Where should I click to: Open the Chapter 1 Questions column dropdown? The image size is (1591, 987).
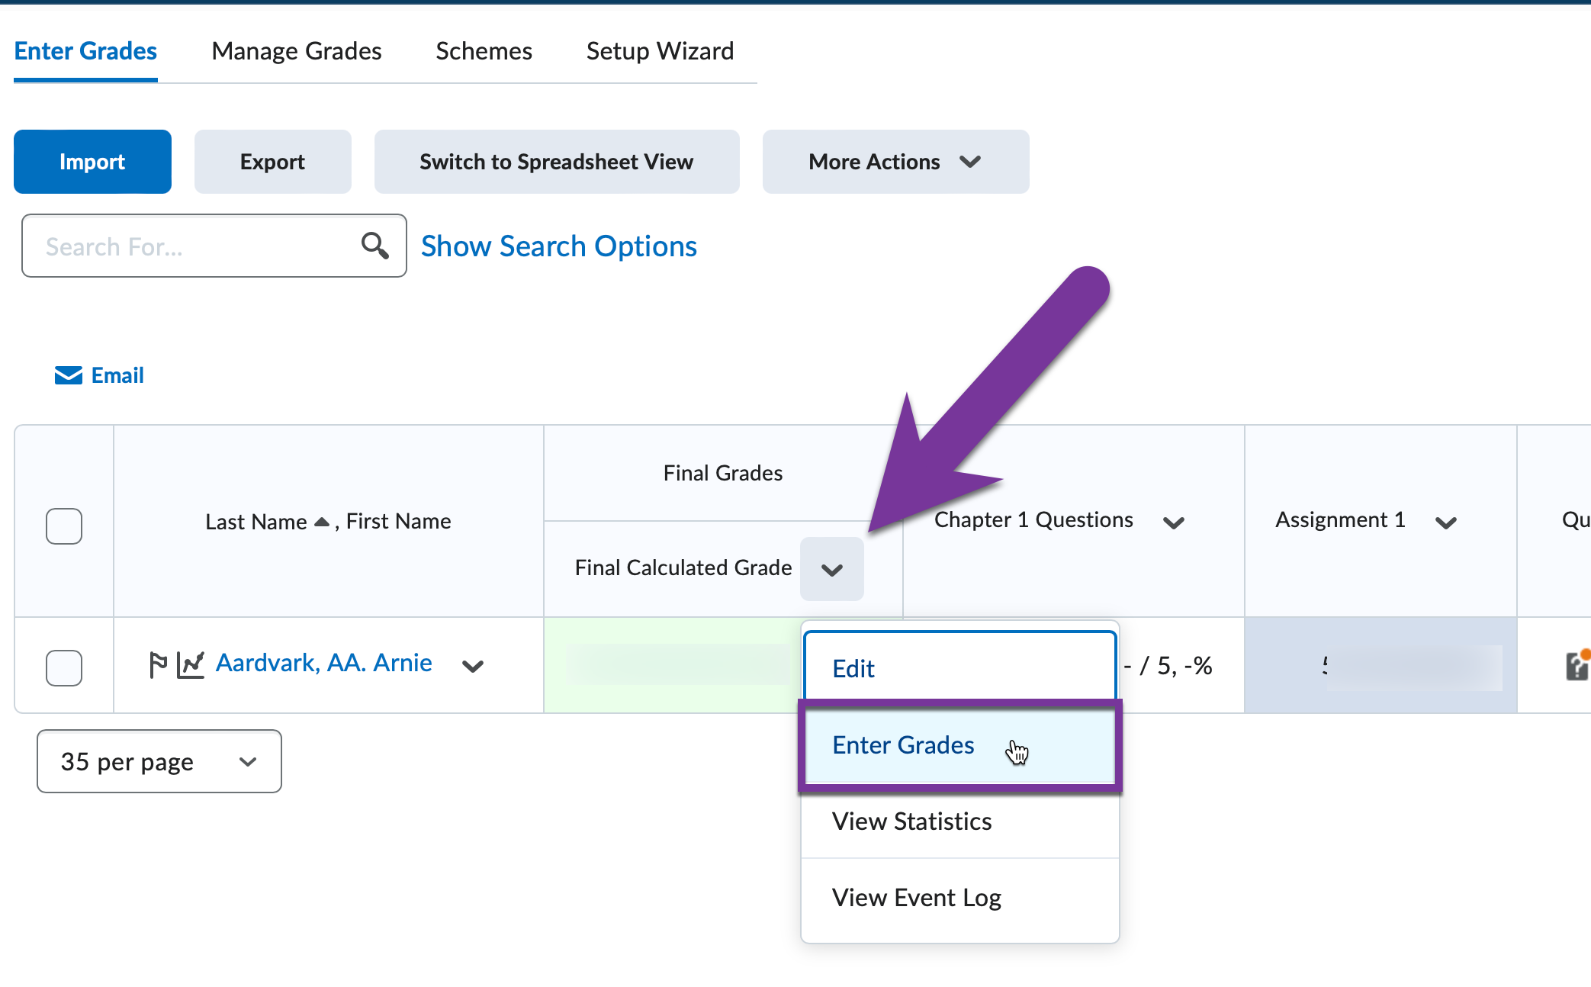point(1174,522)
